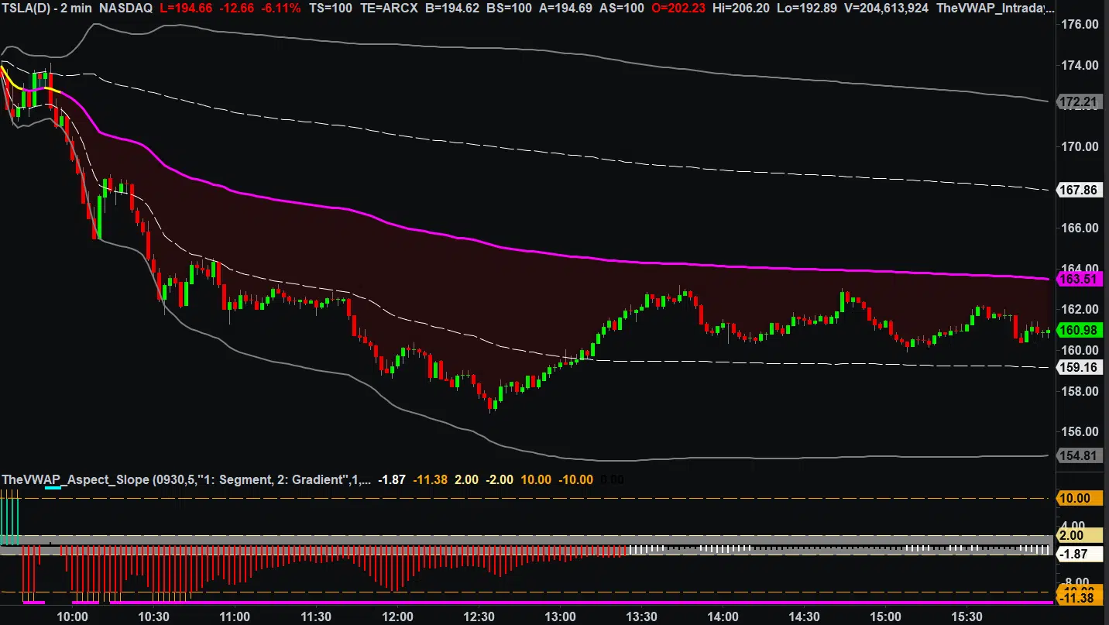1109x625 pixels.
Task: Select the gray 154.81 lower band tag
Action: pos(1080,456)
